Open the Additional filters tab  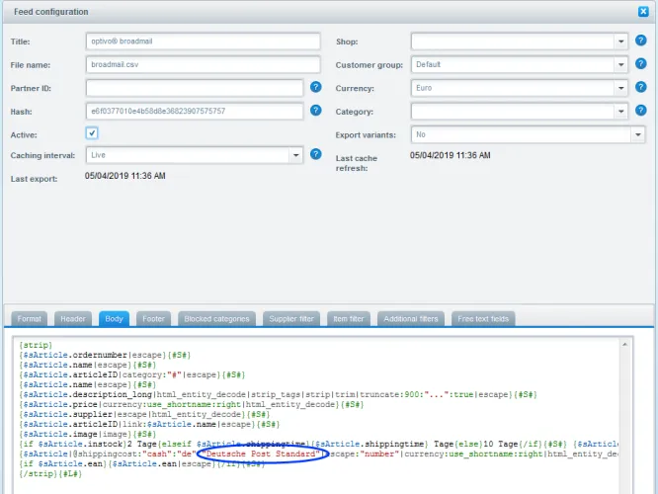tap(411, 319)
